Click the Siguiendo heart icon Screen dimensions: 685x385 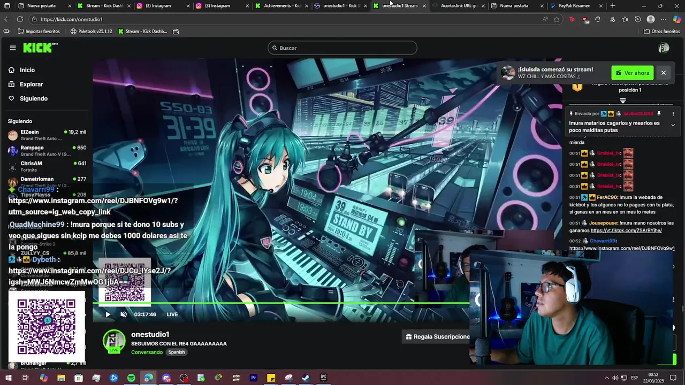[11, 98]
